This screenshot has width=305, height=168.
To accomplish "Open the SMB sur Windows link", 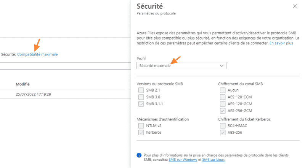I will point(185,160).
